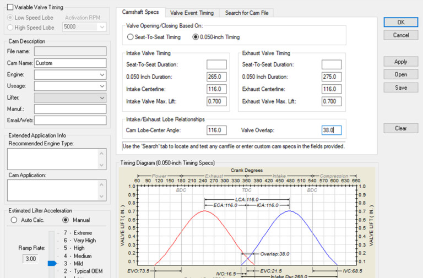Edit Intake Valve Max. Lift field

click(216, 101)
